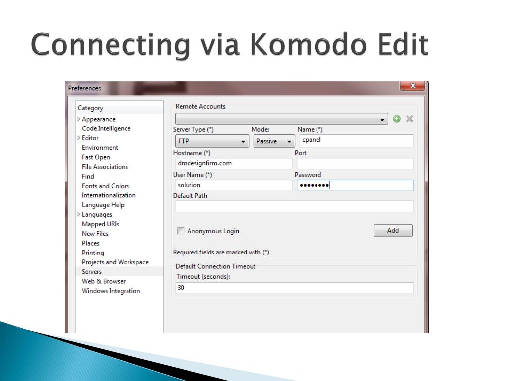Select Places category
This screenshot has height=381, width=508.
[91, 243]
